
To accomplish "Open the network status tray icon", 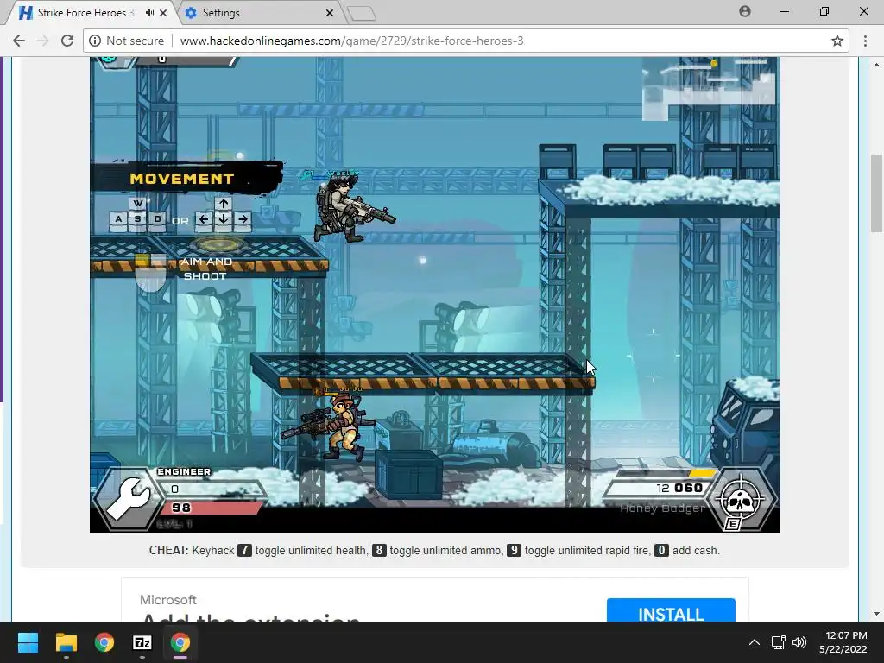I will [x=779, y=642].
